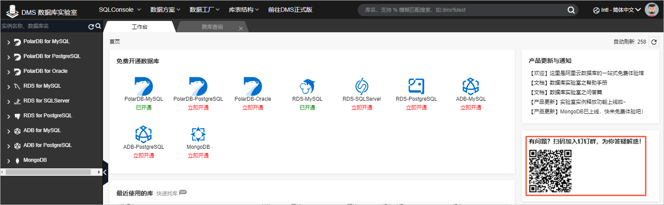This screenshot has width=664, height=205.
Task: Close the 跨库查询 tab
Action: (240, 28)
